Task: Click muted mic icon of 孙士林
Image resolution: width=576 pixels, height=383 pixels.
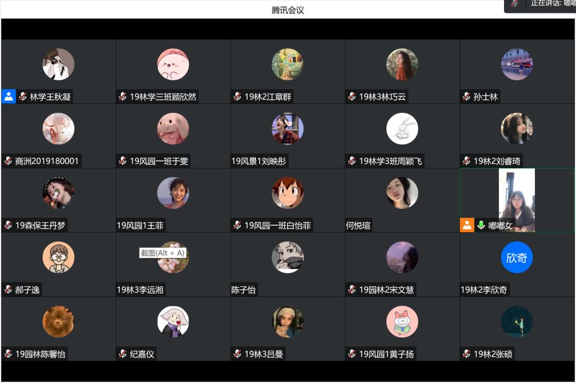Action: [466, 97]
